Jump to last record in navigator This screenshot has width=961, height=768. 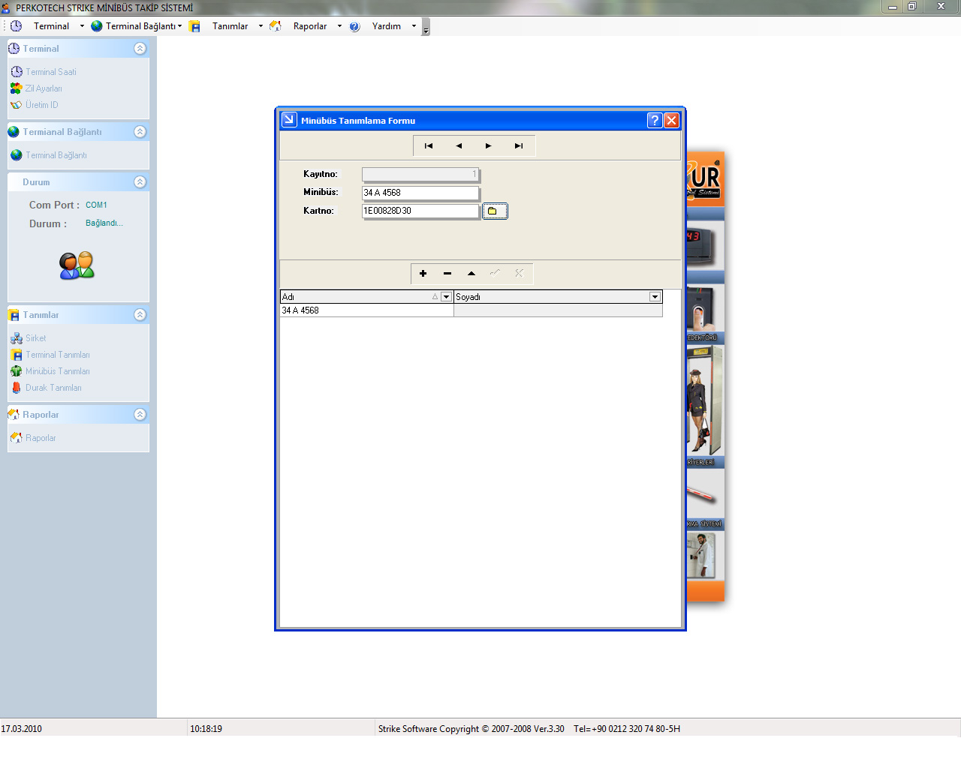[x=519, y=146]
